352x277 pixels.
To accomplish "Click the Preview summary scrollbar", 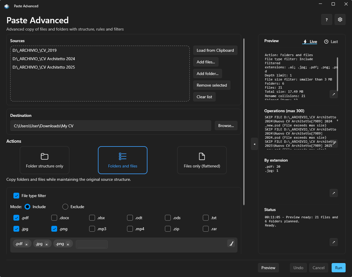I will (337, 74).
